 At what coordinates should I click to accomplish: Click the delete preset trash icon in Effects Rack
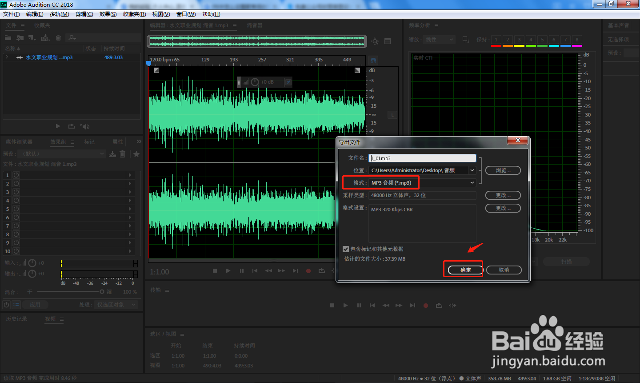tap(123, 154)
